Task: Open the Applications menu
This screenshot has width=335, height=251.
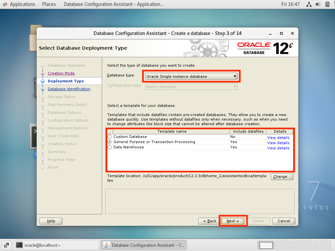Action: [23, 4]
